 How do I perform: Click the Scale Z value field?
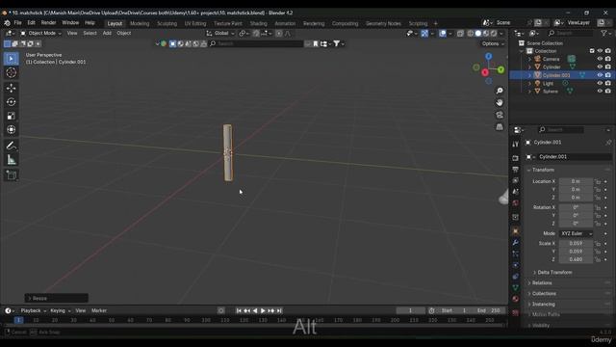tap(576, 259)
